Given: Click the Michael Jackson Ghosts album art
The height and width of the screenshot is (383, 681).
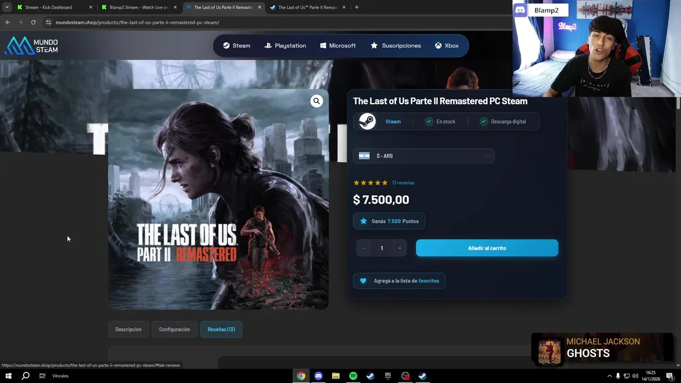Looking at the screenshot, I should [x=550, y=351].
